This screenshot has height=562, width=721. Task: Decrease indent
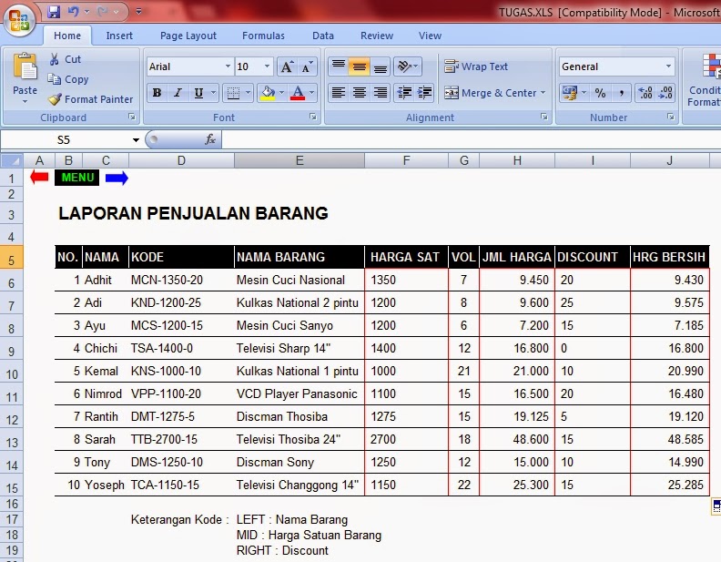[404, 93]
